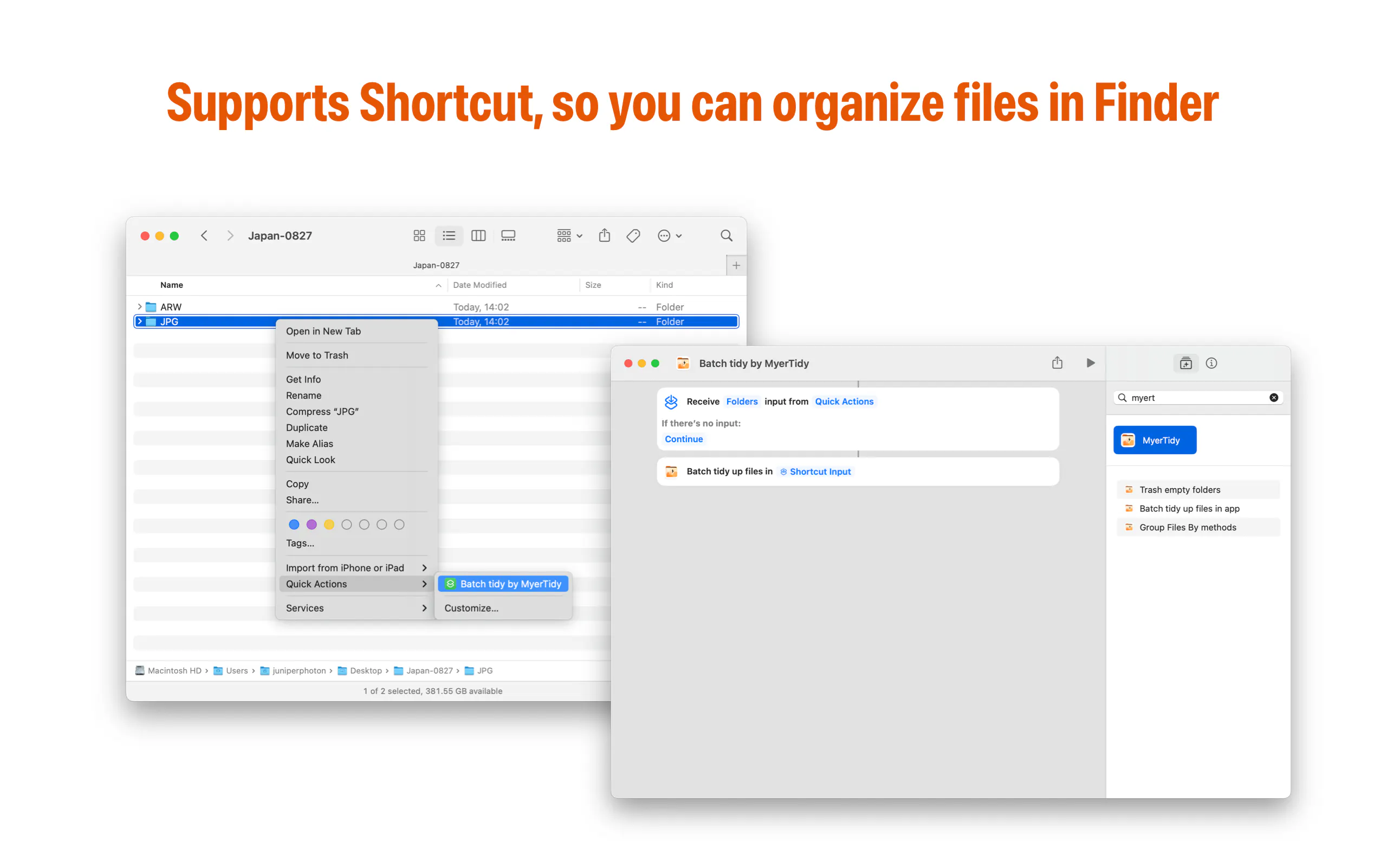Sort by Name column header
Image resolution: width=1387 pixels, height=867 pixels.
171,285
